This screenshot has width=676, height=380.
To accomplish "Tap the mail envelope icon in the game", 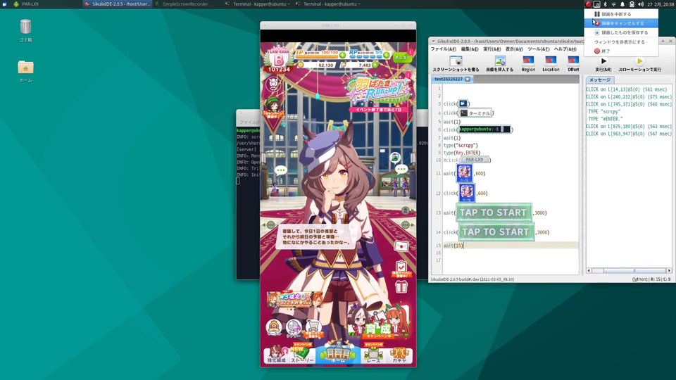I will [401, 246].
